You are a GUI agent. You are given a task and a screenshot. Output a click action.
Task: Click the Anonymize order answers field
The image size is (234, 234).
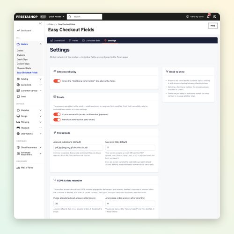pyautogui.click(x=130, y=204)
